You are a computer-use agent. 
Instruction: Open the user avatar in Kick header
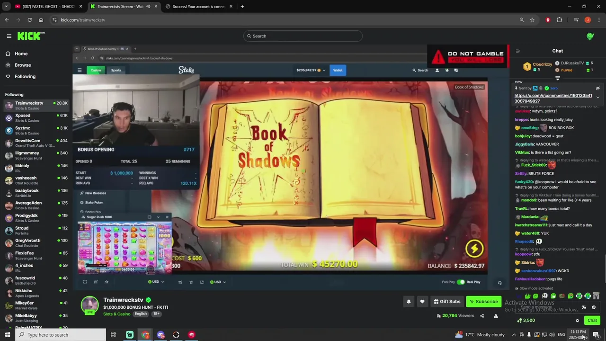[x=590, y=36]
